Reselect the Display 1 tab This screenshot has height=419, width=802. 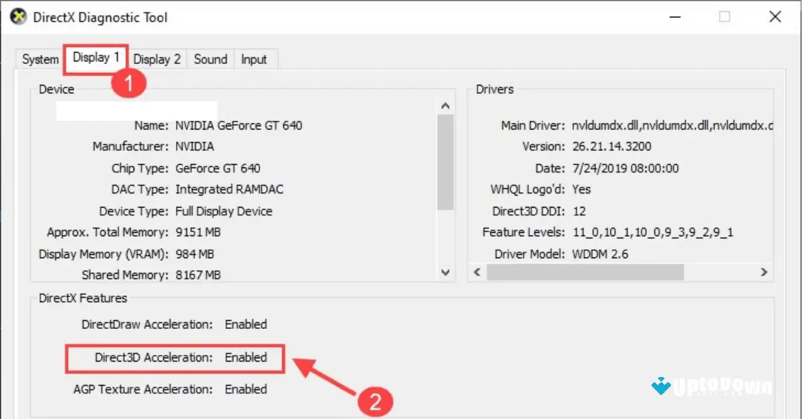[95, 57]
